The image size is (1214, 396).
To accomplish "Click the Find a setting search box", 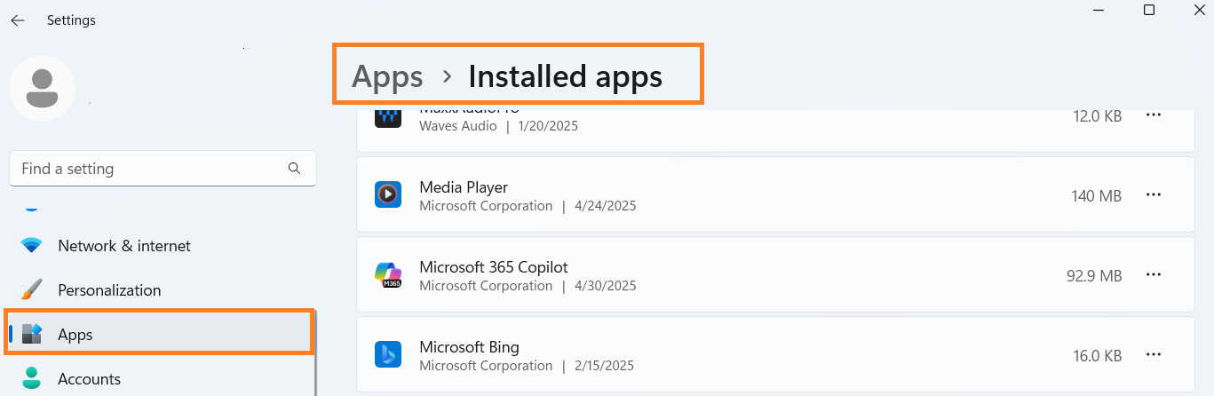I will click(151, 169).
